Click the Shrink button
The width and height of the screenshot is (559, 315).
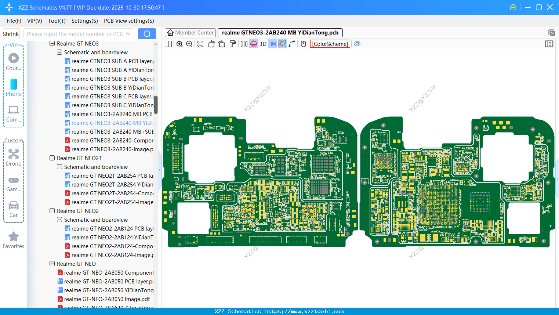11,34
